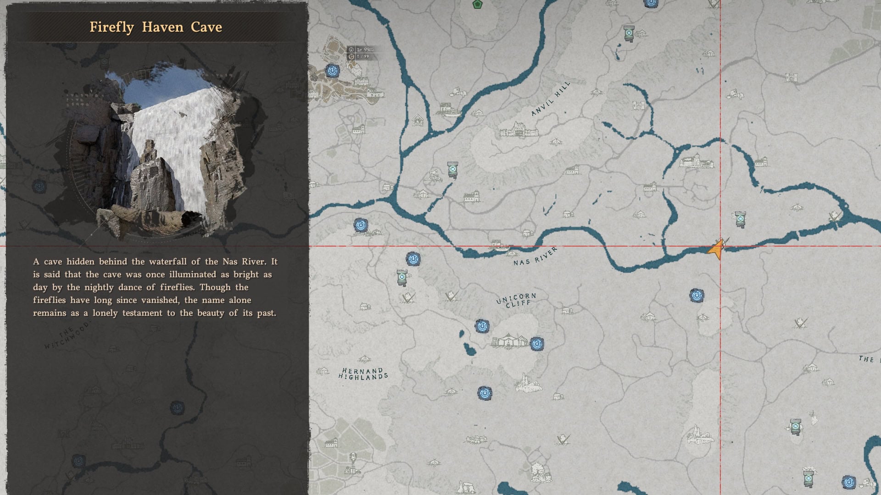Click blue fast-travel marker beside the tent camp
Viewport: 881px width, 495px height.
click(x=537, y=344)
